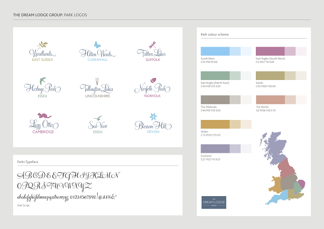Click the lowercase alphabet and numerals sample line
This screenshot has height=229, width=324.
tap(67, 197)
